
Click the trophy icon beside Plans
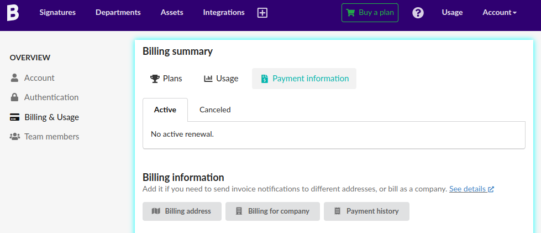155,79
